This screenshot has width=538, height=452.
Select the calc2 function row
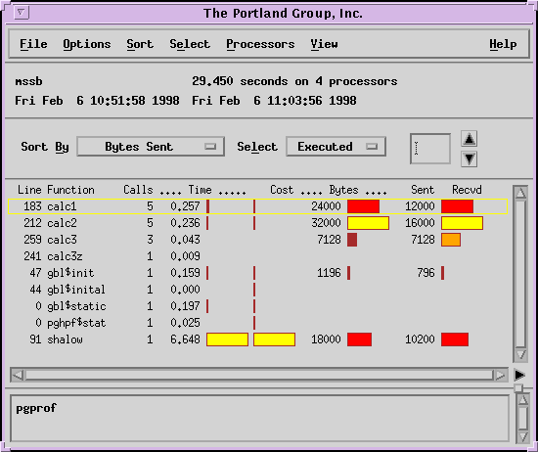257,223
